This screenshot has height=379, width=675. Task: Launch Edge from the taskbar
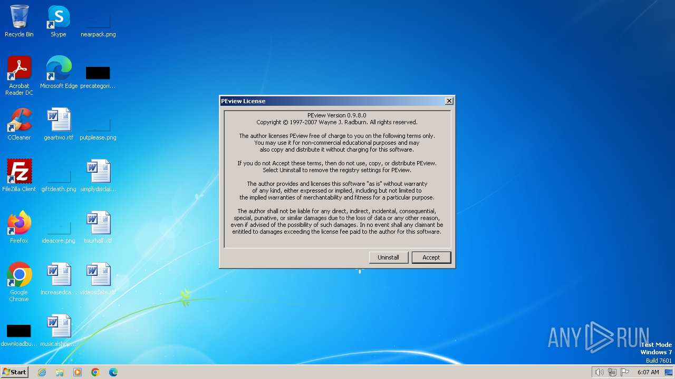[x=113, y=372]
